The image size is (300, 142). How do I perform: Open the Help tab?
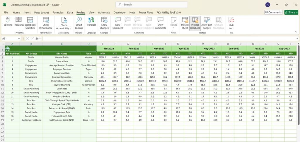click(x=132, y=12)
